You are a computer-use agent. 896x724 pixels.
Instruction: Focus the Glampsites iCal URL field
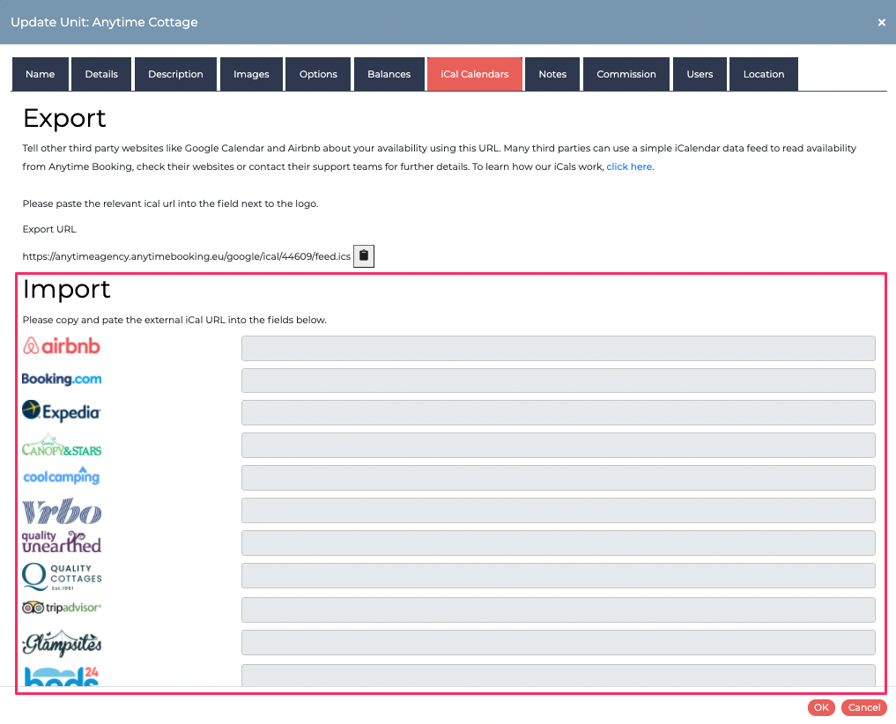tap(559, 642)
